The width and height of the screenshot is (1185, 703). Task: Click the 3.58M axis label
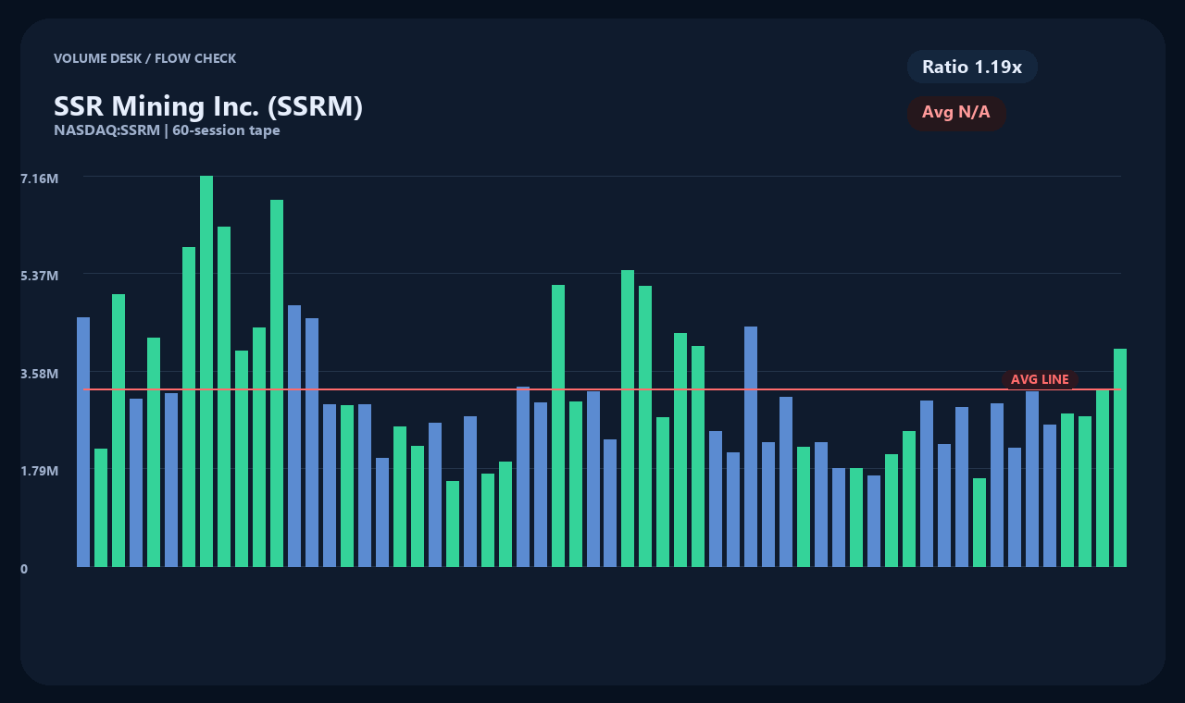pyautogui.click(x=40, y=373)
